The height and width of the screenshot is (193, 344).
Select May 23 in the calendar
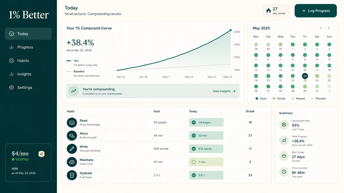click(305, 76)
